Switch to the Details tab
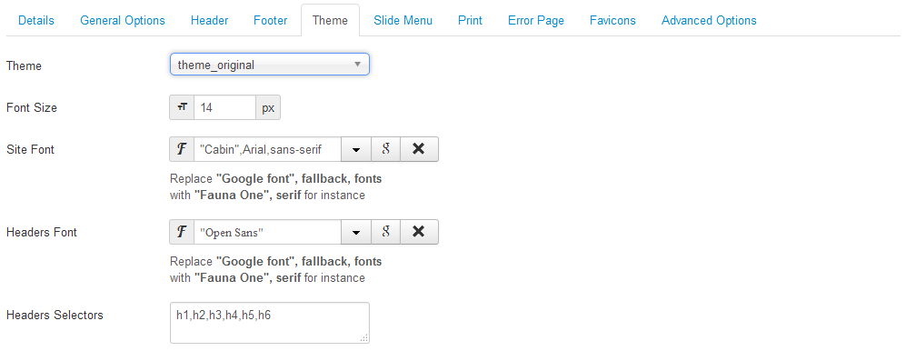 click(36, 20)
